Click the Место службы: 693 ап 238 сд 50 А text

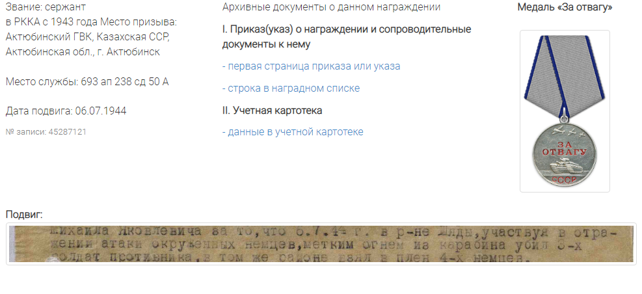[87, 82]
